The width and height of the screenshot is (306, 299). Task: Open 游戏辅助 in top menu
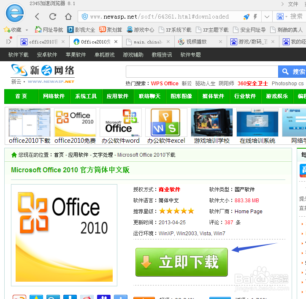[x=133, y=54]
